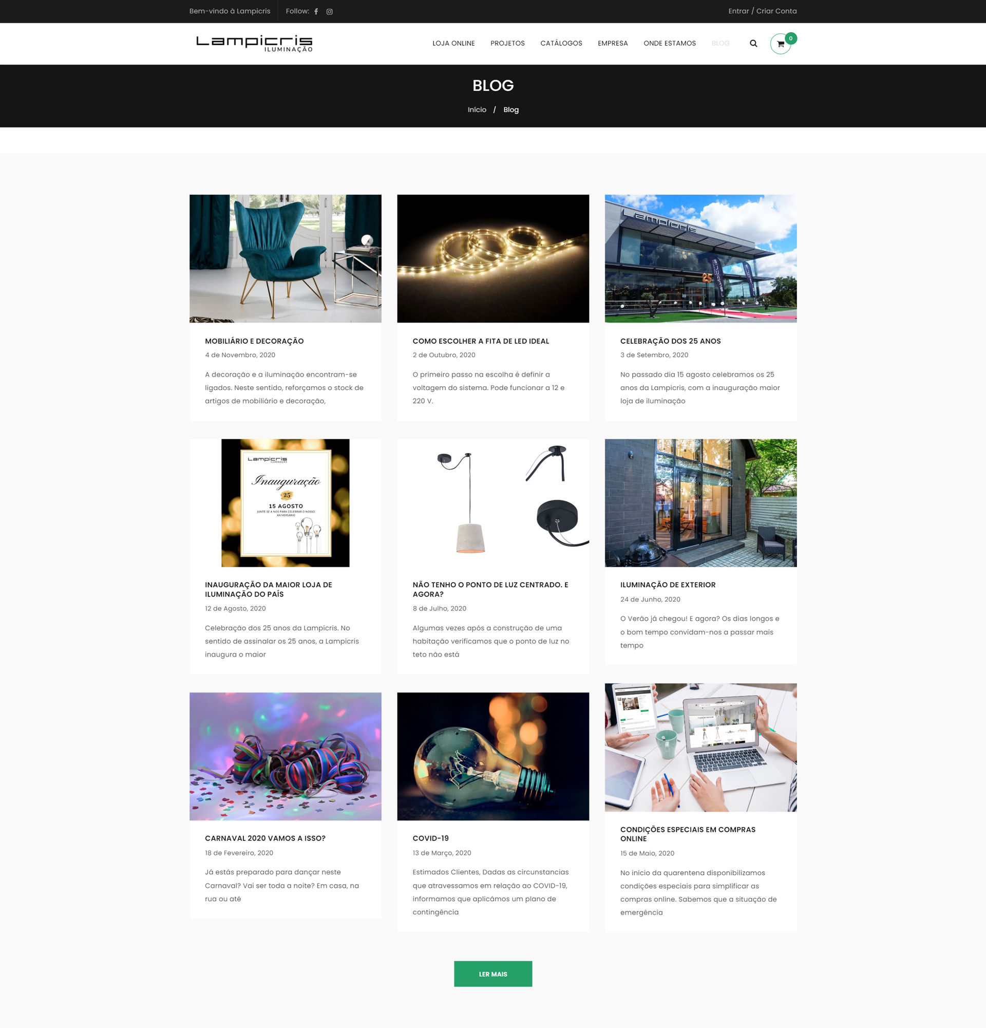
Task: Open the COVID-19 light bulb thumbnail
Action: click(x=492, y=756)
